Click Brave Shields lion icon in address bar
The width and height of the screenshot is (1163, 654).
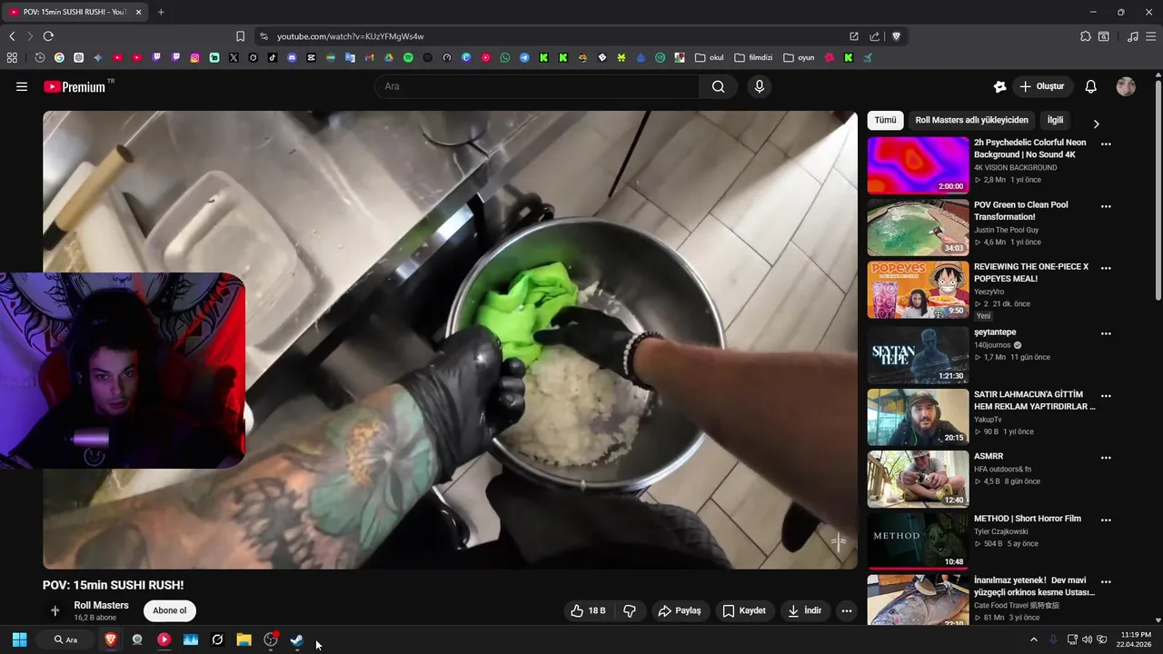(896, 36)
